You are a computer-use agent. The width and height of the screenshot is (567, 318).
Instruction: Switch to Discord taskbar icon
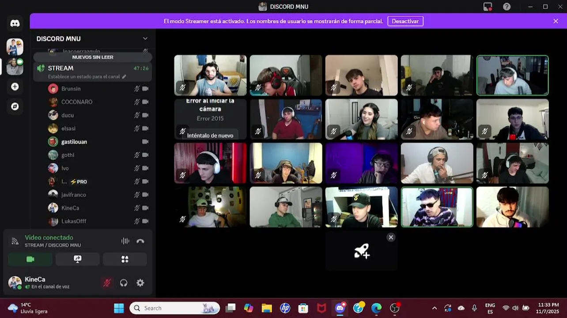coord(340,308)
